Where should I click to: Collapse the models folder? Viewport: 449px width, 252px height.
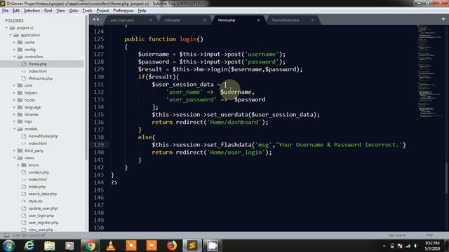click(x=14, y=129)
